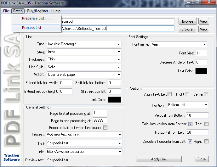Click View button for Softpedia_Test.pdf output
This screenshot has height=167, width=217.
(203, 29)
